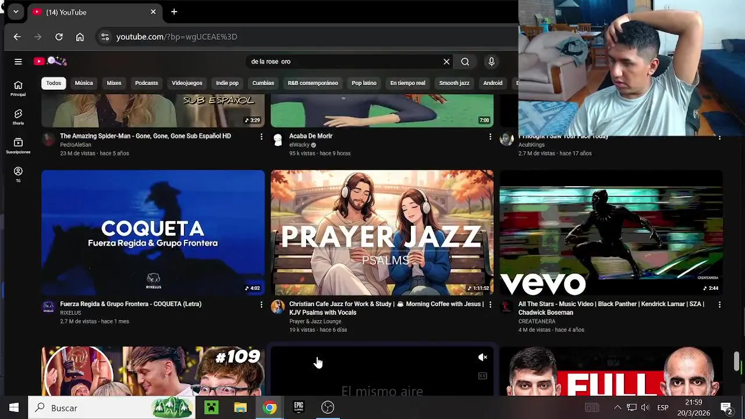The image size is (745, 419).
Task: Open a new browser tab
Action: coord(174,12)
